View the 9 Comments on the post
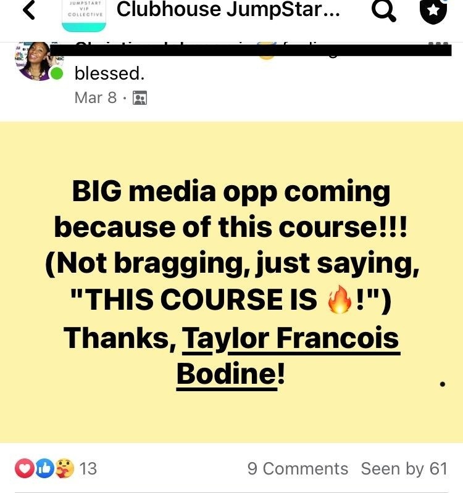This screenshot has height=493, width=463. 298,469
